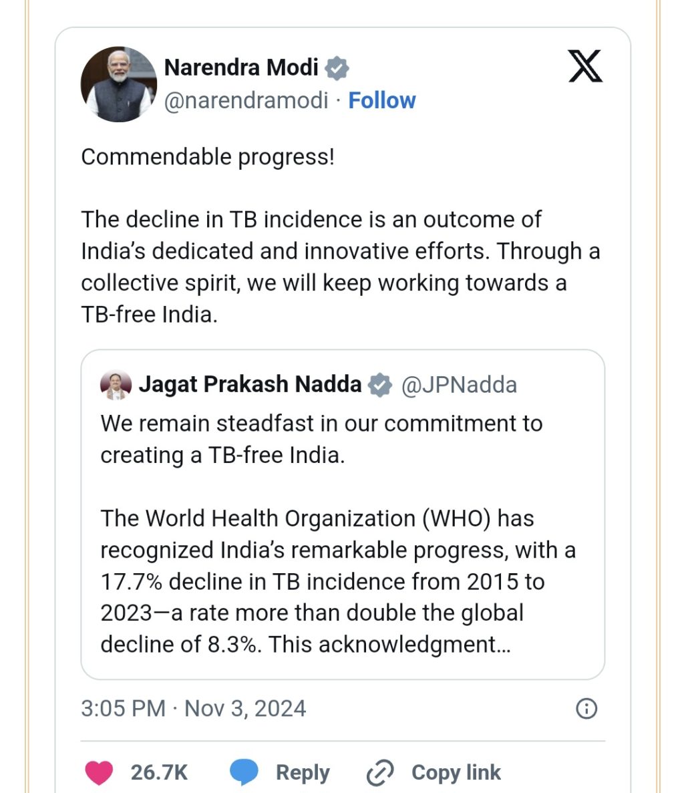Screen dimensions: 684x793
Task: Click the X logo icon
Action: (x=585, y=65)
